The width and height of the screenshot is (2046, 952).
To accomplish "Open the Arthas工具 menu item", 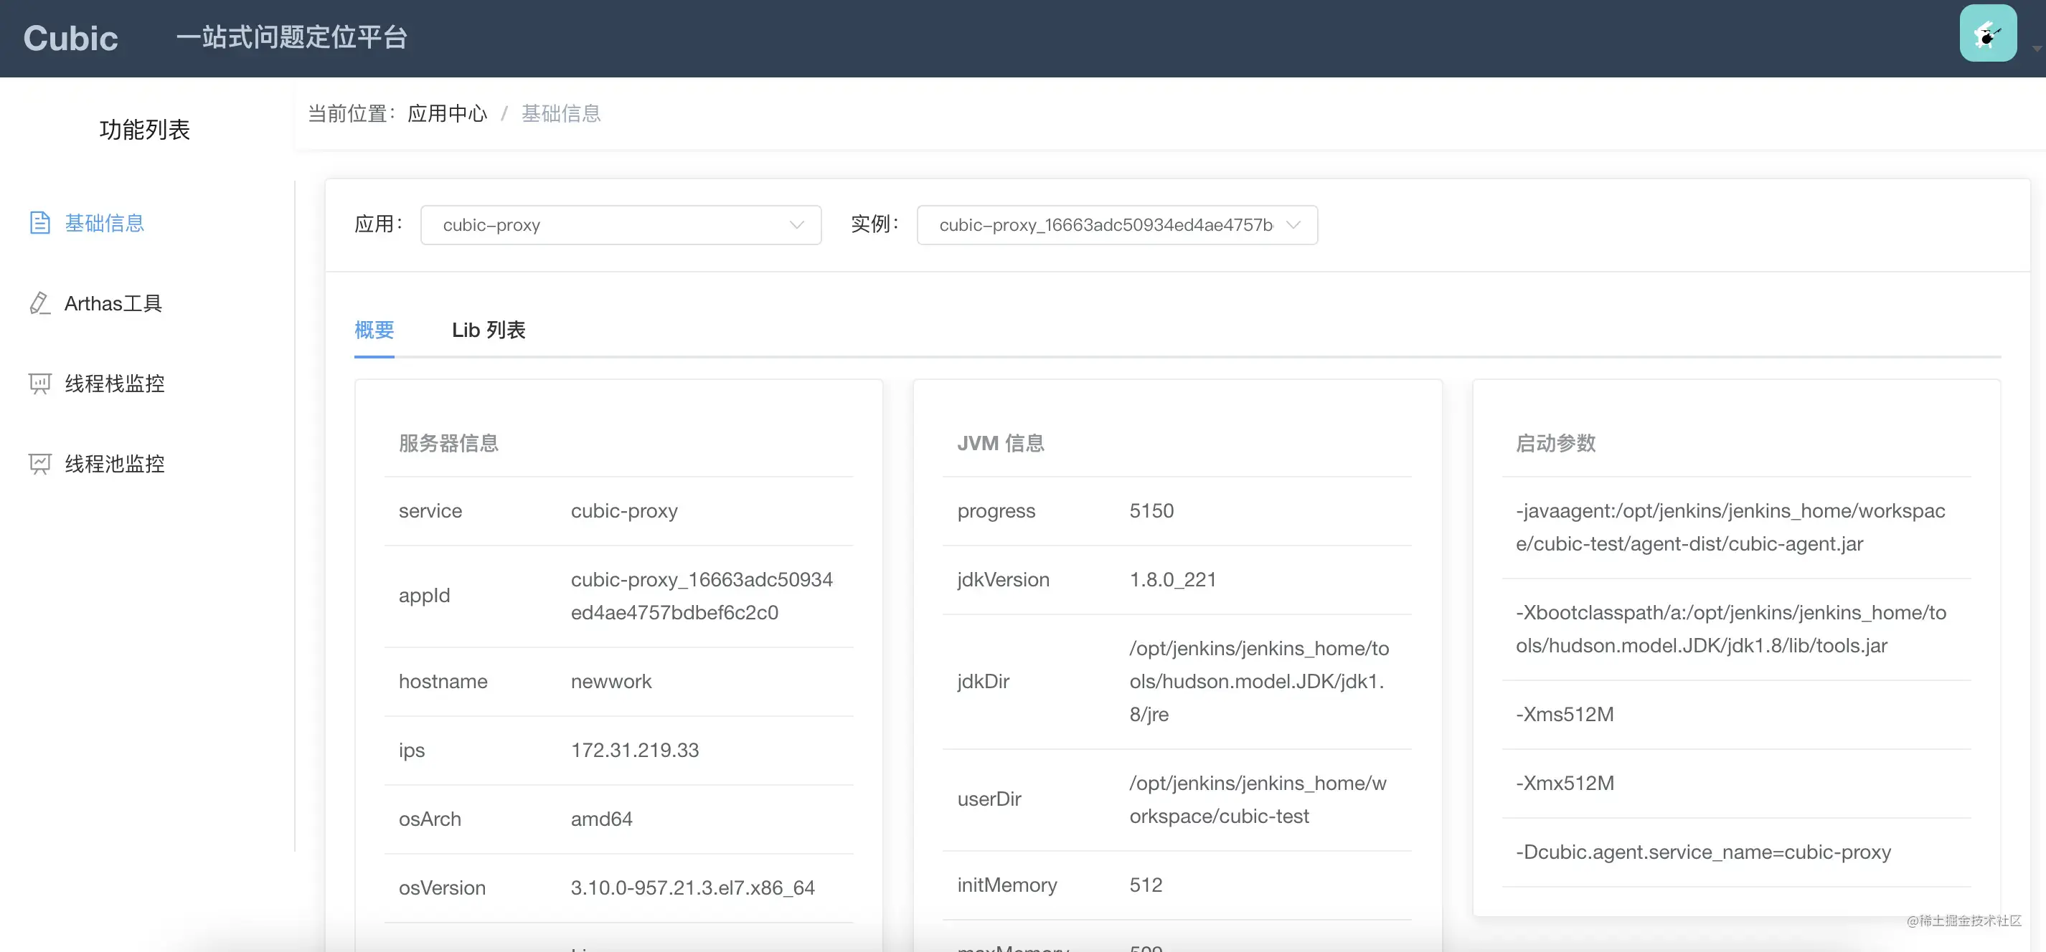I will tap(113, 303).
